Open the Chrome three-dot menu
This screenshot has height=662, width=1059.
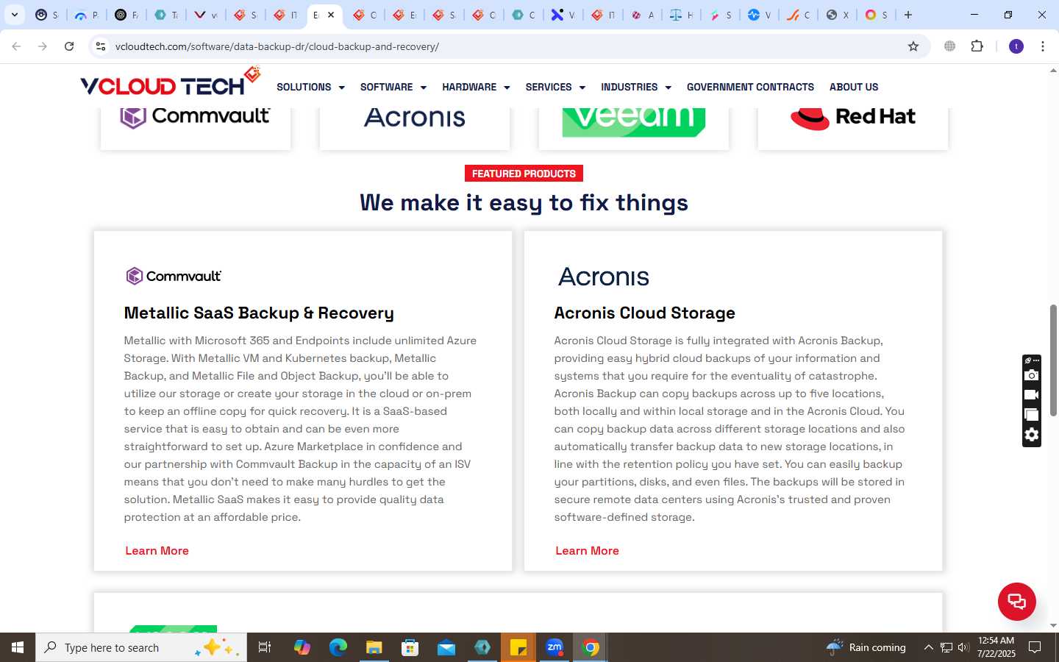pos(1042,46)
